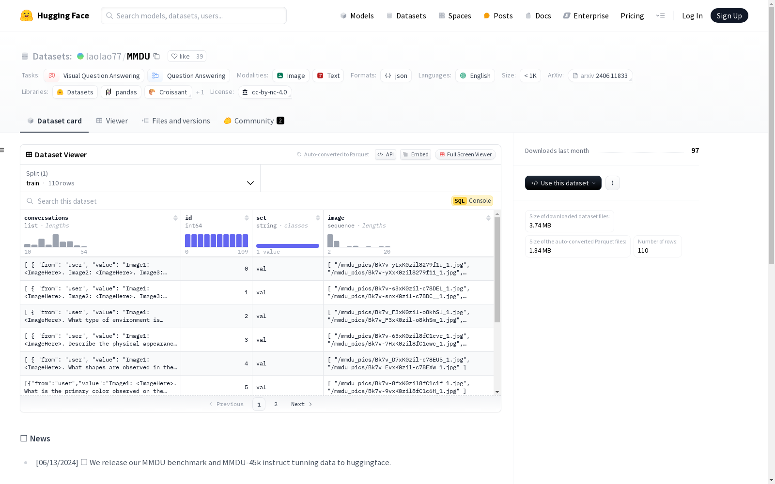Open the Files and versions tab
This screenshot has height=484, width=775.
(176, 121)
